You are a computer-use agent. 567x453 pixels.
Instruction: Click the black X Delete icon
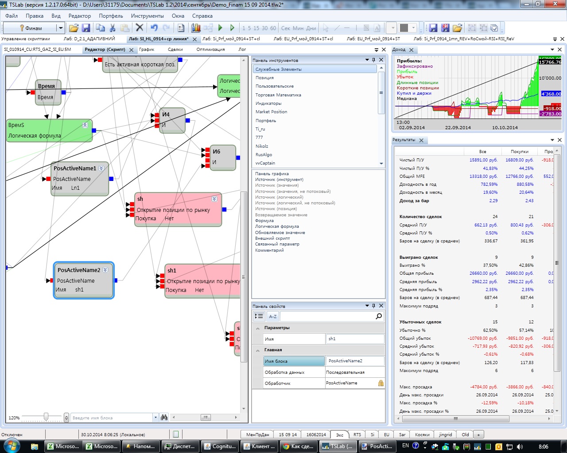point(140,28)
